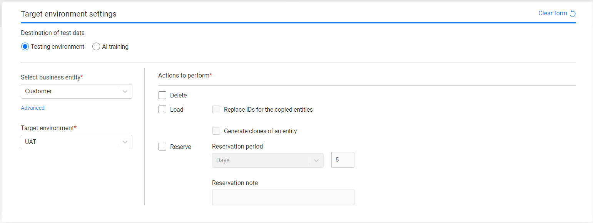Image resolution: width=593 pixels, height=223 pixels.
Task: Click the Target environment dropdown chevron
Action: (125, 142)
